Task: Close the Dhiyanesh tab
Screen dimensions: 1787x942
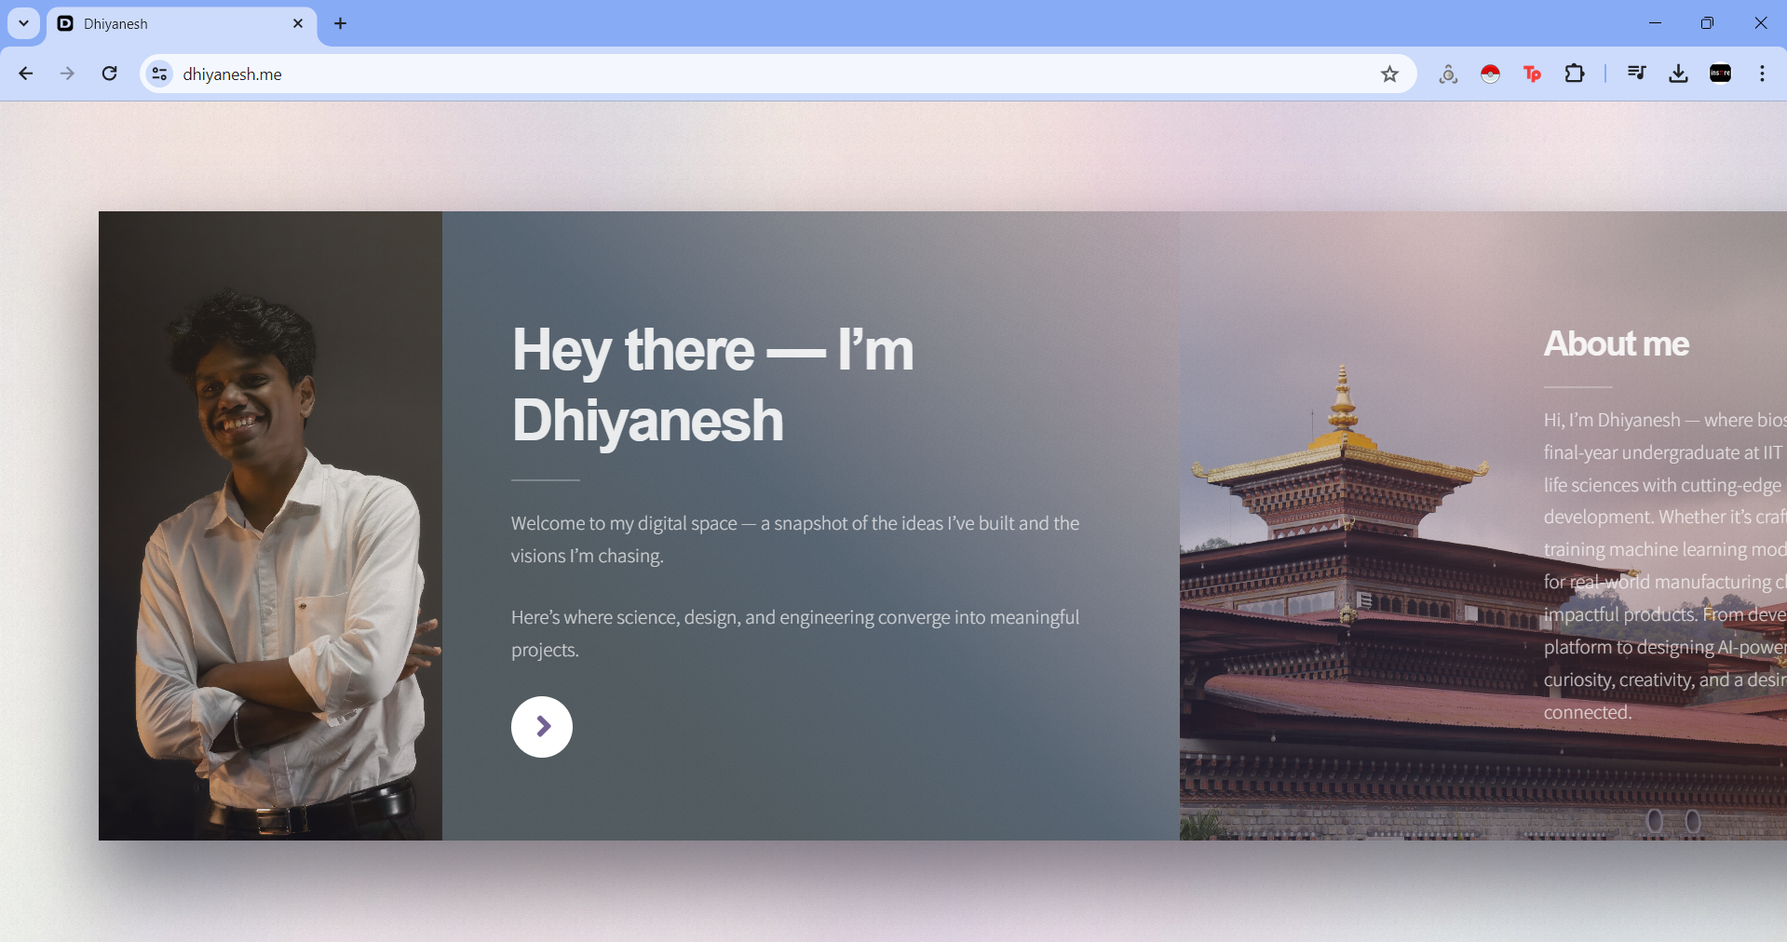Action: (x=298, y=23)
